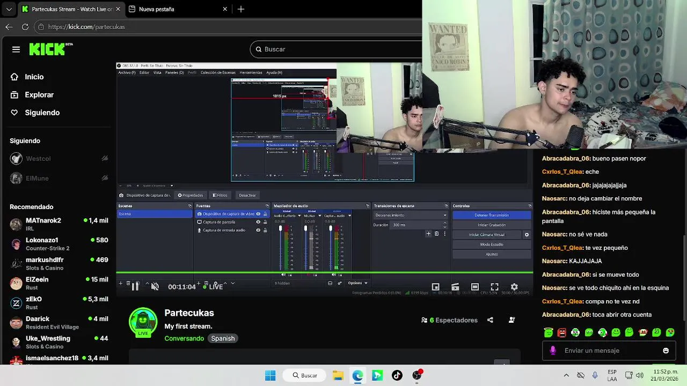The image size is (687, 386).
Task: Click the Propiedades button in OBS
Action: pos(190,195)
